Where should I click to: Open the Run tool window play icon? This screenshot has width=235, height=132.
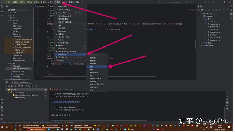[2, 108]
